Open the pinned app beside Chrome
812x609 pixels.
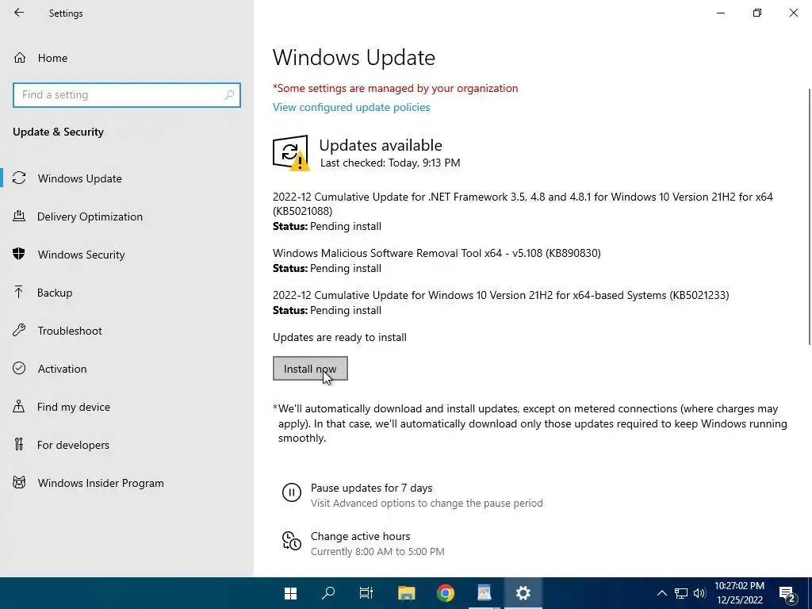[485, 593]
